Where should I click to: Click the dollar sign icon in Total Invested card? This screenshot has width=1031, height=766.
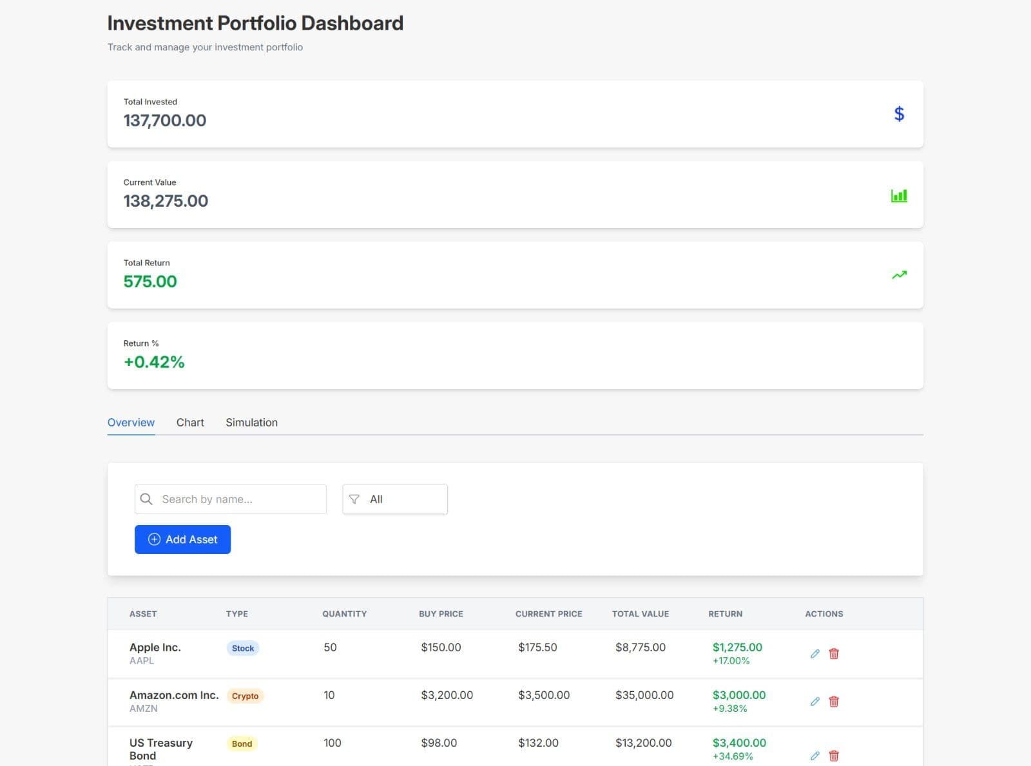pos(899,114)
